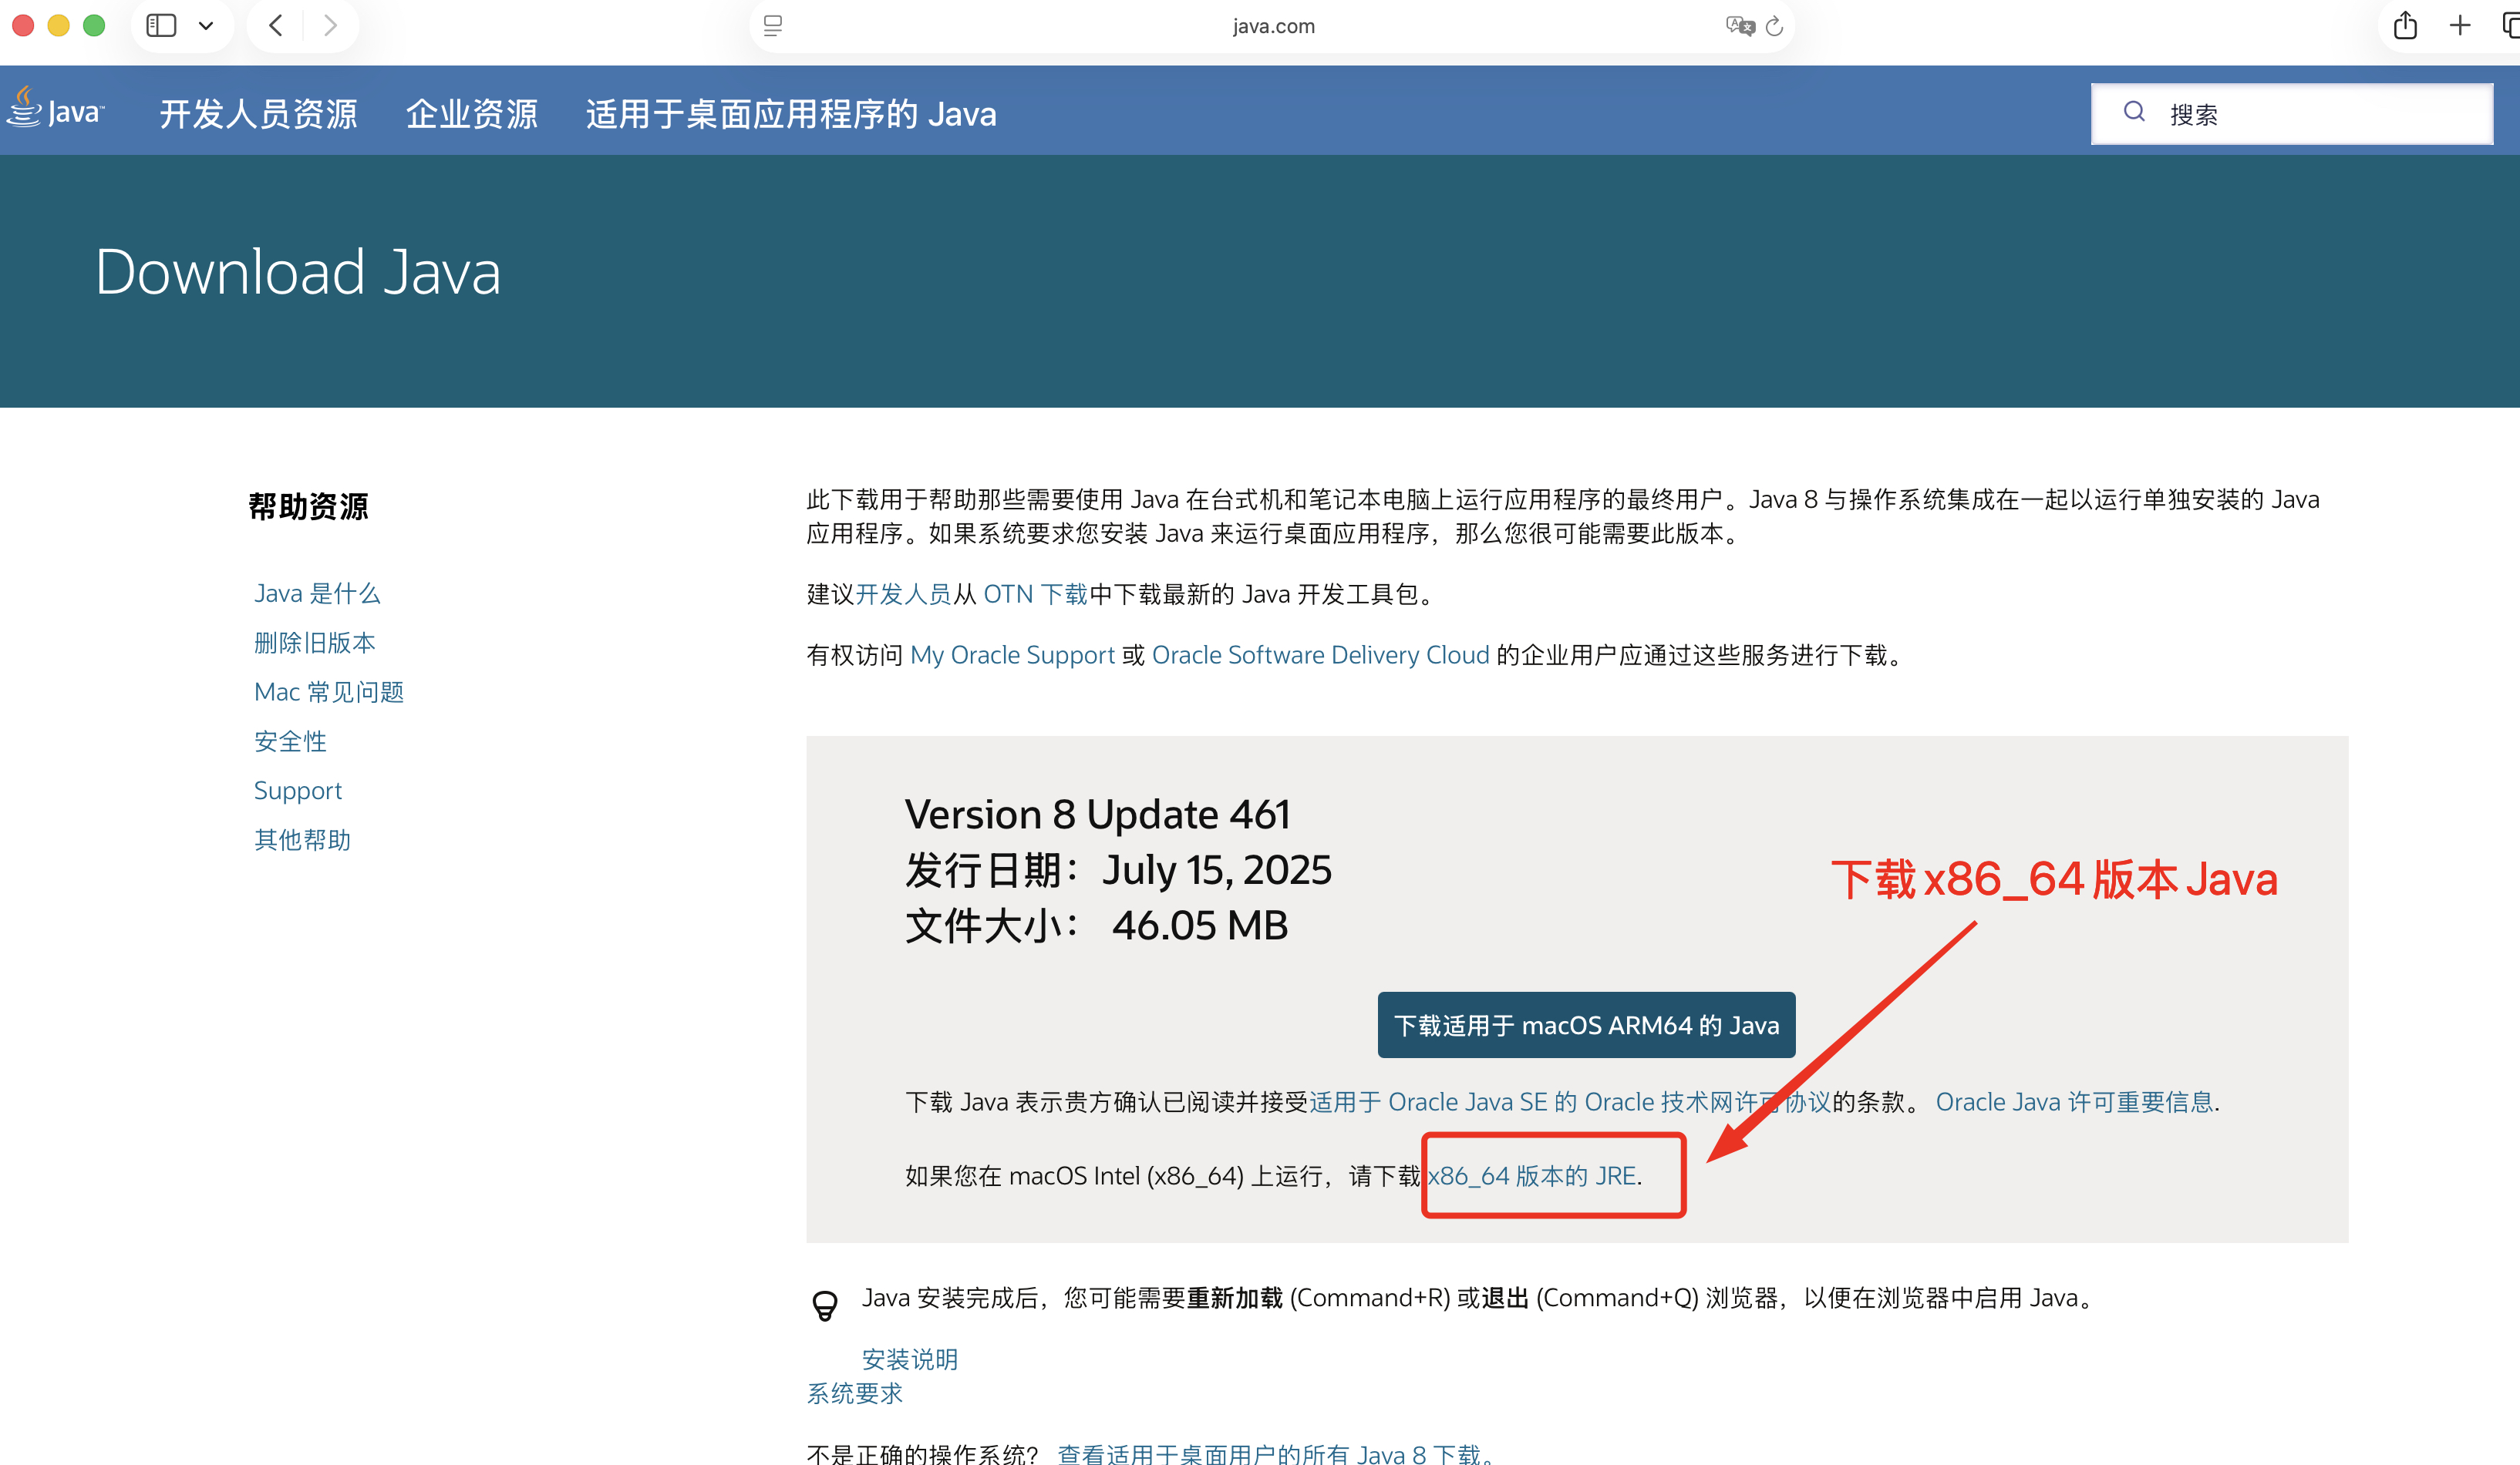Click the 安装说明 link
The image size is (2520, 1465).
pos(909,1359)
